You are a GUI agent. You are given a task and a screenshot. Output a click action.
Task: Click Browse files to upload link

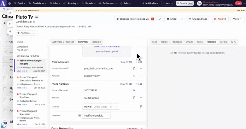point(107,52)
